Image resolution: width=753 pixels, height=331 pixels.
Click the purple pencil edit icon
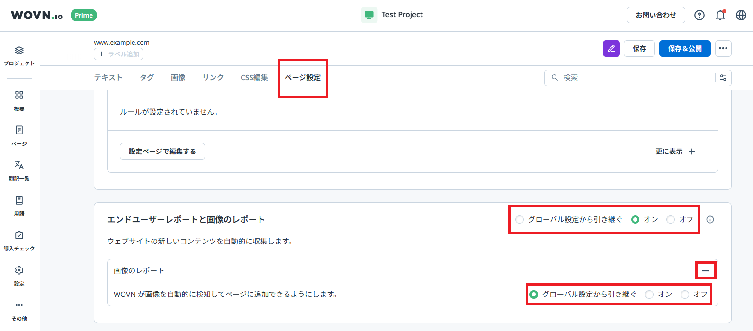coord(611,49)
